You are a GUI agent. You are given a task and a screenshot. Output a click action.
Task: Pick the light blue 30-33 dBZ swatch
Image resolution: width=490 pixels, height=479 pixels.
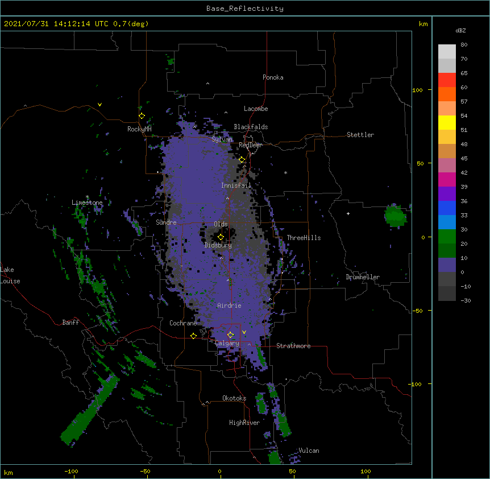pos(447,222)
